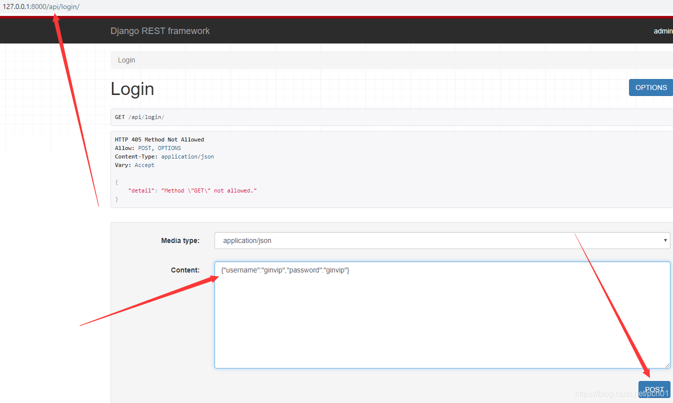This screenshot has width=673, height=403.
Task: Click the Media type label
Action: pos(180,240)
